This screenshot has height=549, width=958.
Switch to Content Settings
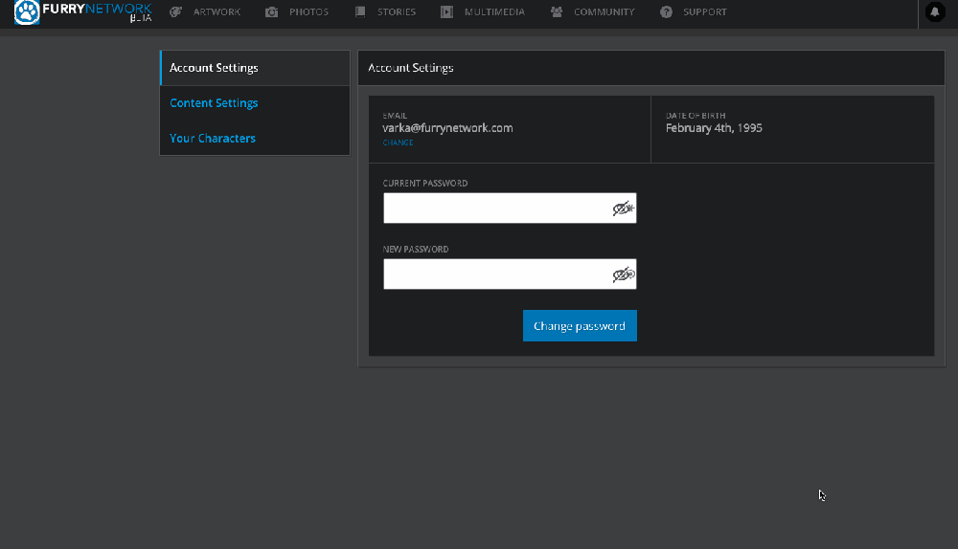click(214, 103)
